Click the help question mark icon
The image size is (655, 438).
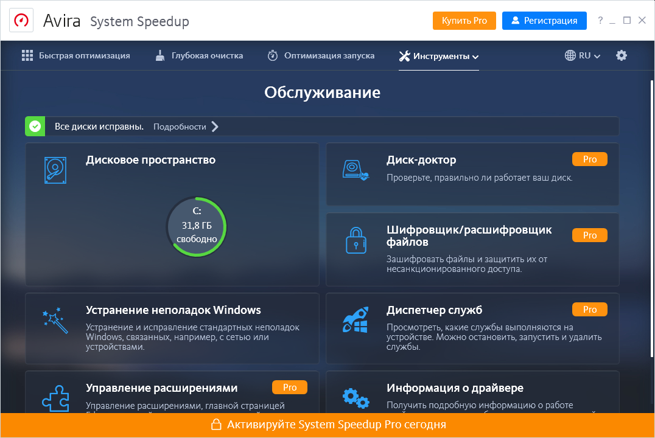pyautogui.click(x=600, y=20)
